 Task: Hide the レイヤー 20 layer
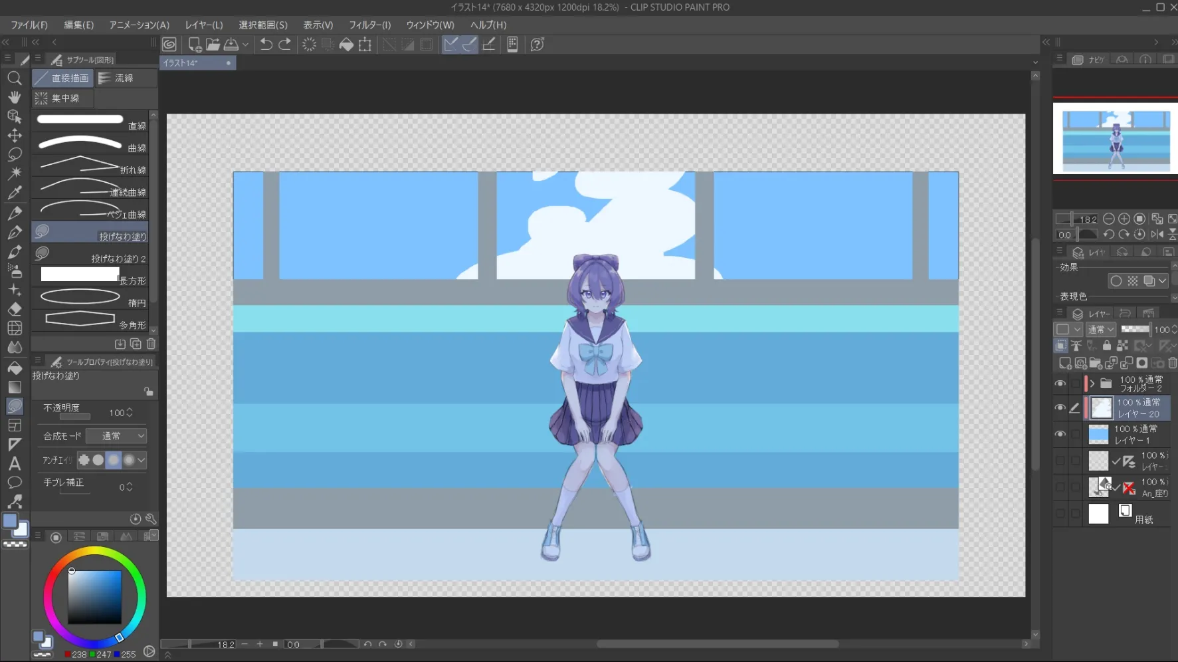(x=1060, y=408)
